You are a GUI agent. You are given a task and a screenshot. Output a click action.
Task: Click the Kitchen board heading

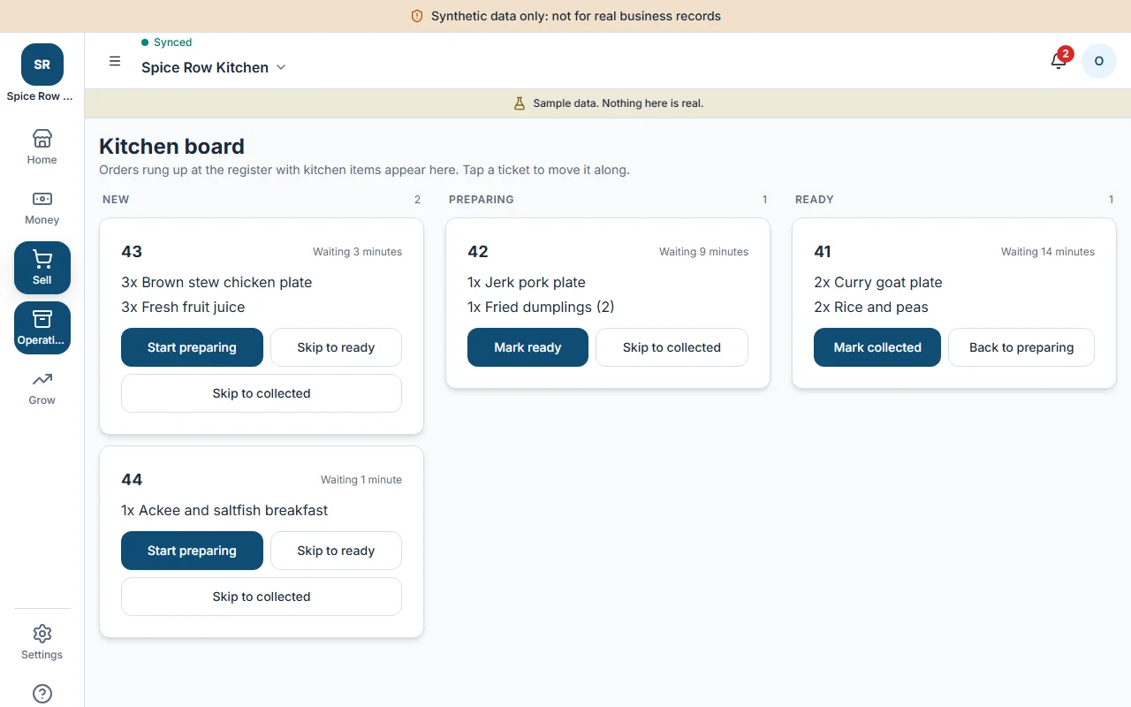pos(171,147)
